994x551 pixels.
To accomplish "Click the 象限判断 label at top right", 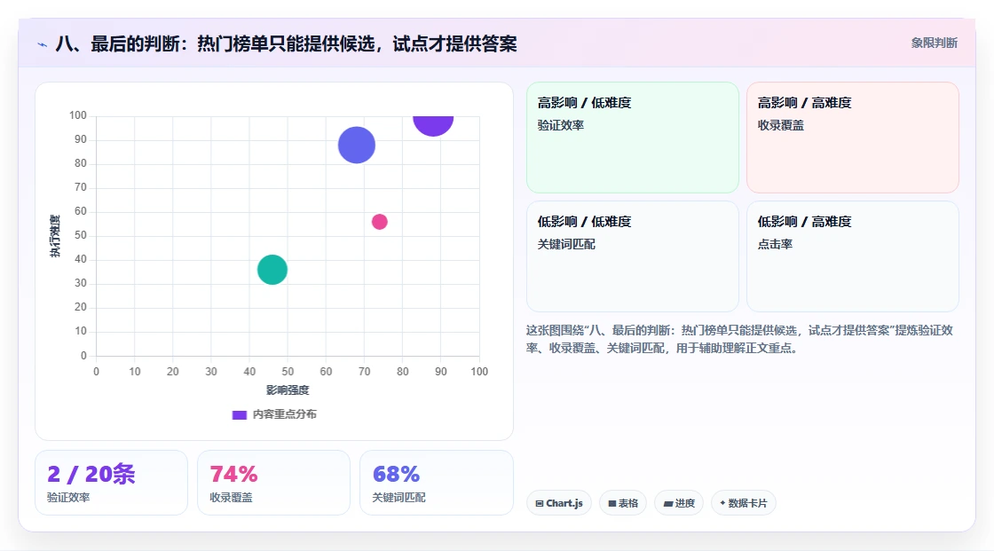I will [934, 43].
